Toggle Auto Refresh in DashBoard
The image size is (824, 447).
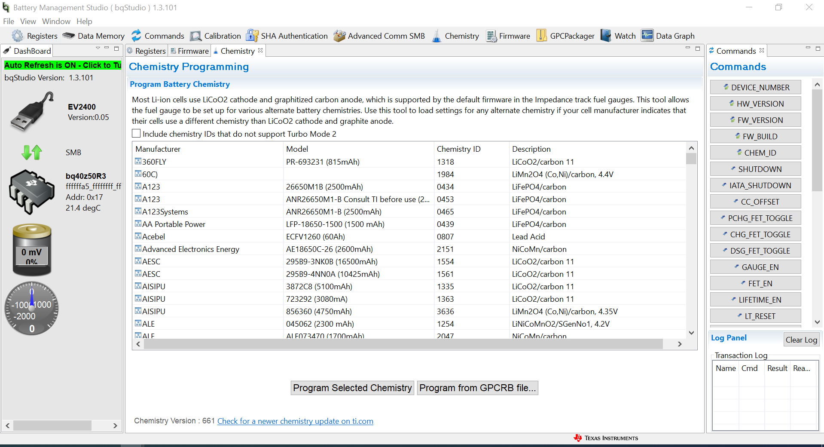[63, 65]
